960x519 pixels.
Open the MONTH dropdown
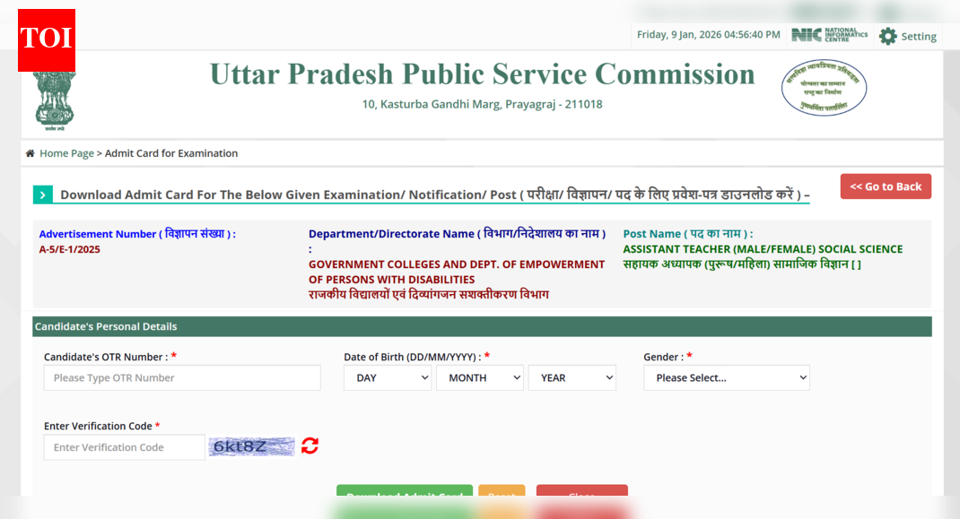pos(479,377)
